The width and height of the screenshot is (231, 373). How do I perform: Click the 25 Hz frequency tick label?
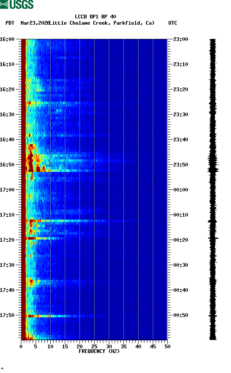tap(94, 347)
